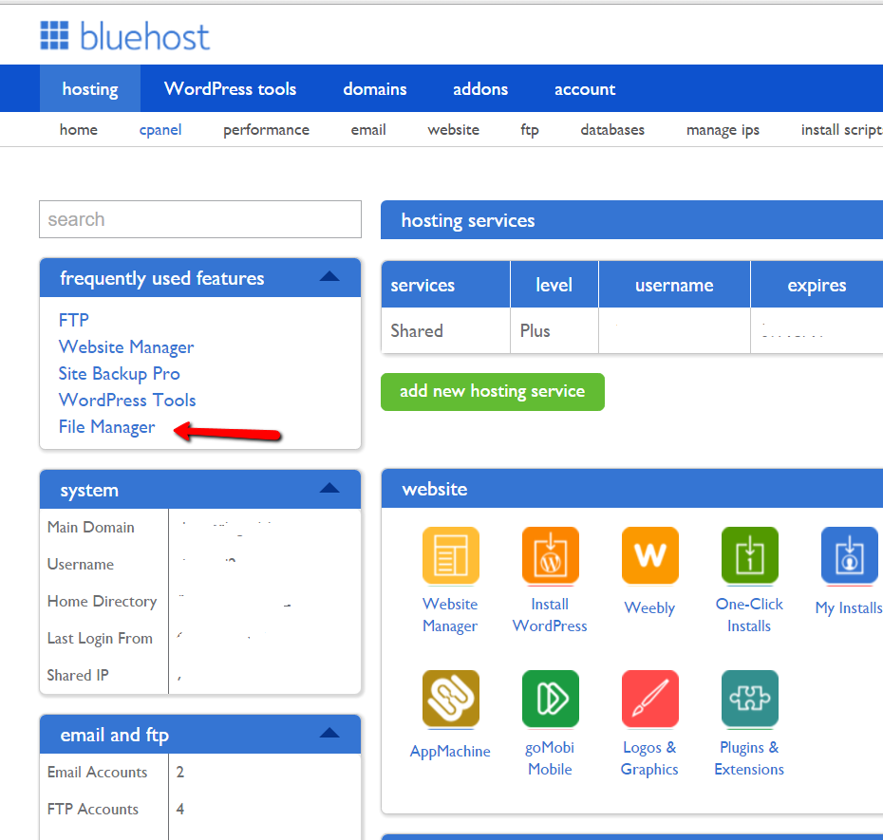883x840 pixels.
Task: Click the services column header
Action: 445,285
